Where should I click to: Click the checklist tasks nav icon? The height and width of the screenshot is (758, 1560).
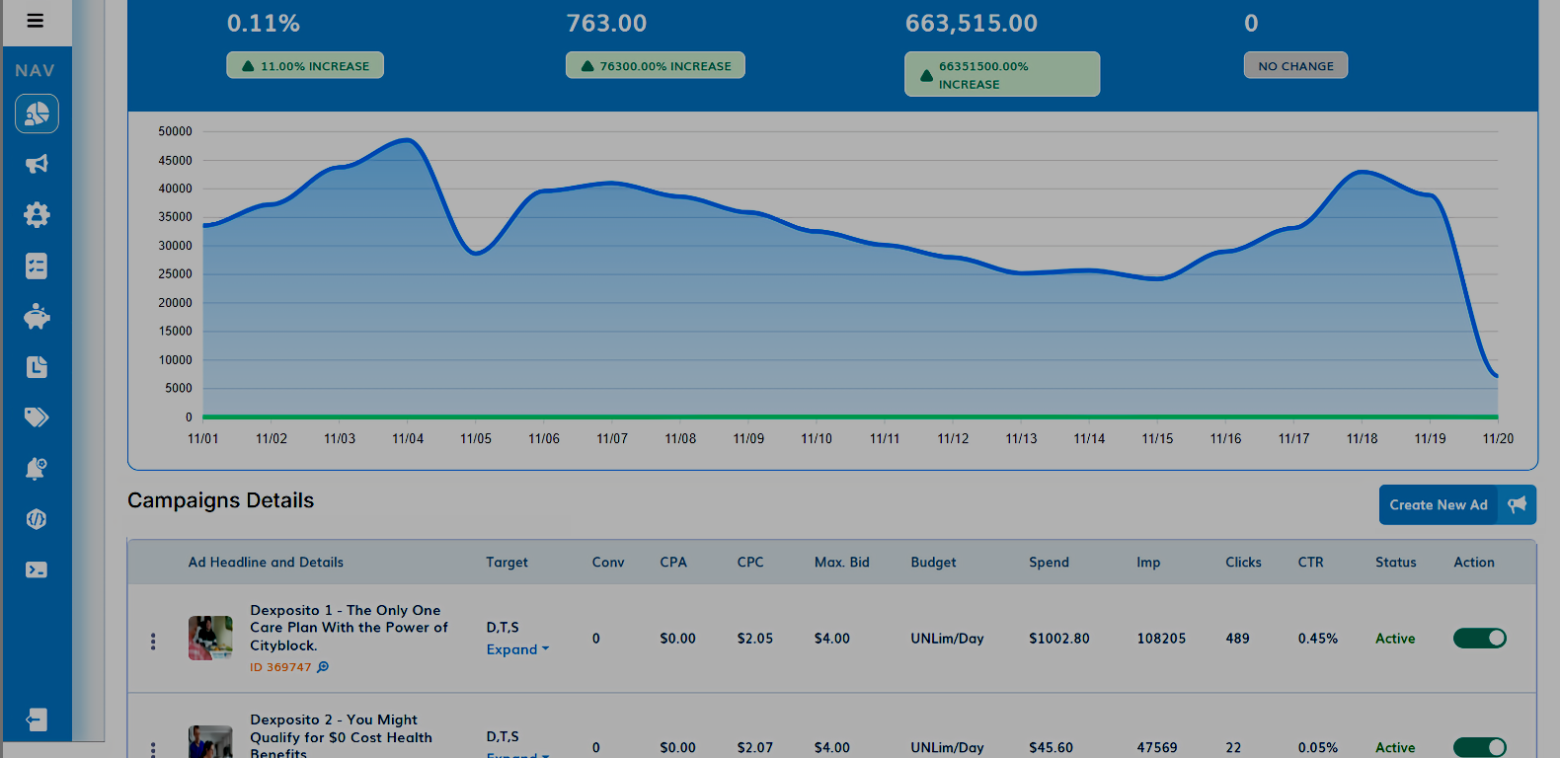tap(37, 266)
